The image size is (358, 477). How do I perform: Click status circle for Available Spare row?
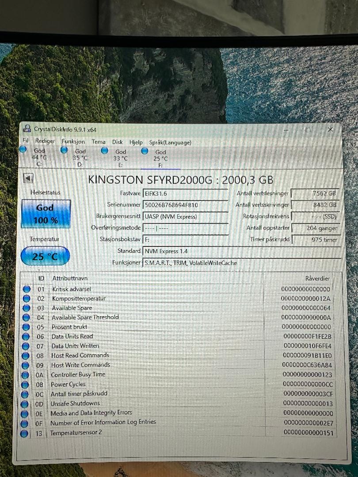[x=27, y=308]
